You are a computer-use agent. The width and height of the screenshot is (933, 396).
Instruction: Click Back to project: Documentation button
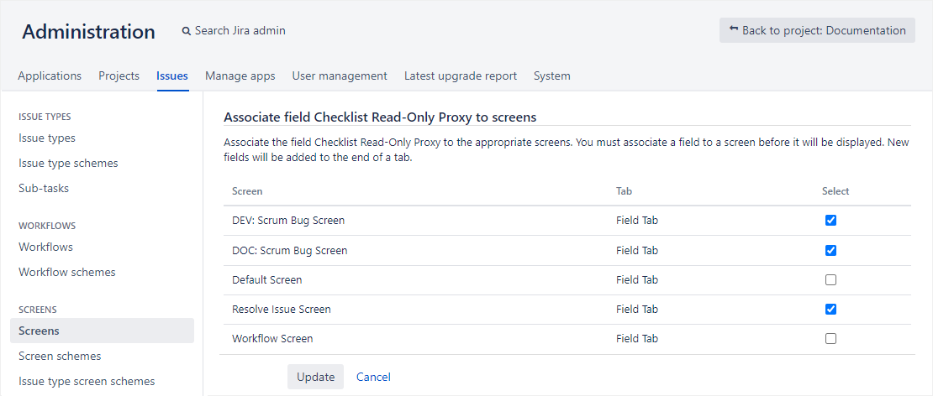pos(817,30)
